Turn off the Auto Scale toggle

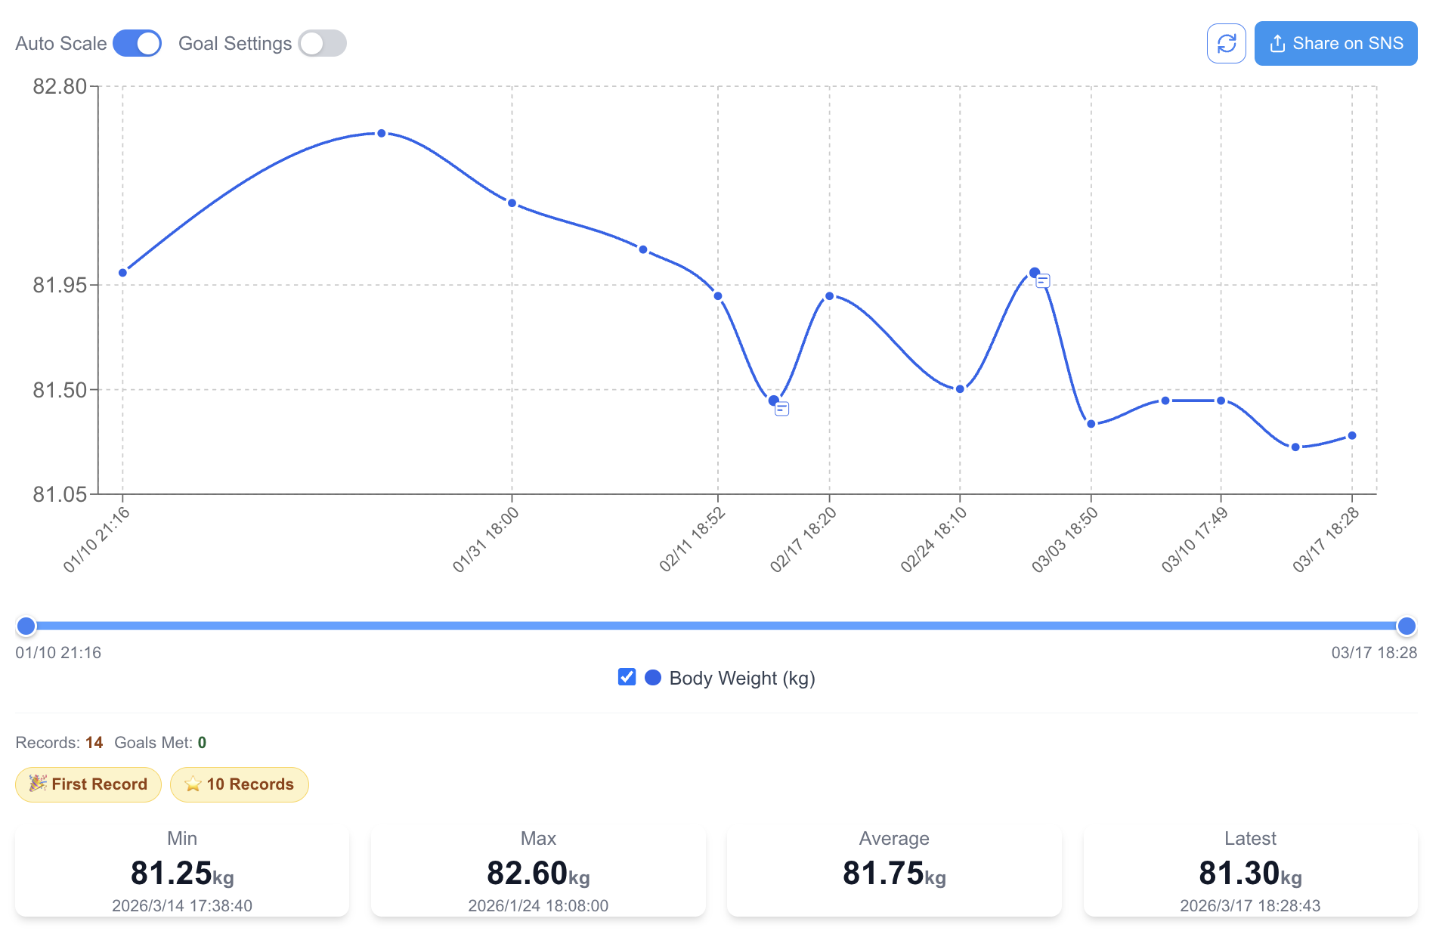coord(138,44)
